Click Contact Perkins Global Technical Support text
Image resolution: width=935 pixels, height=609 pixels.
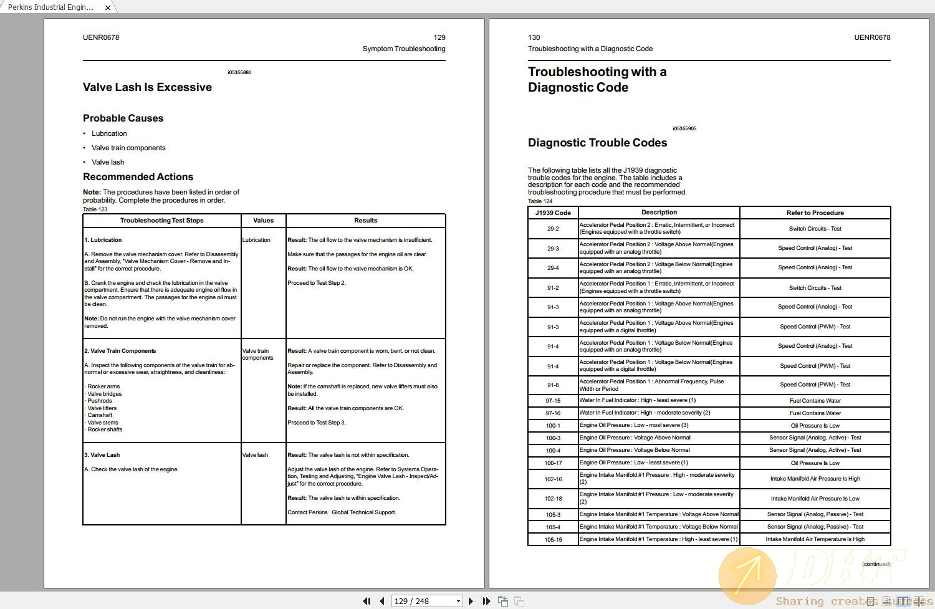(x=342, y=512)
